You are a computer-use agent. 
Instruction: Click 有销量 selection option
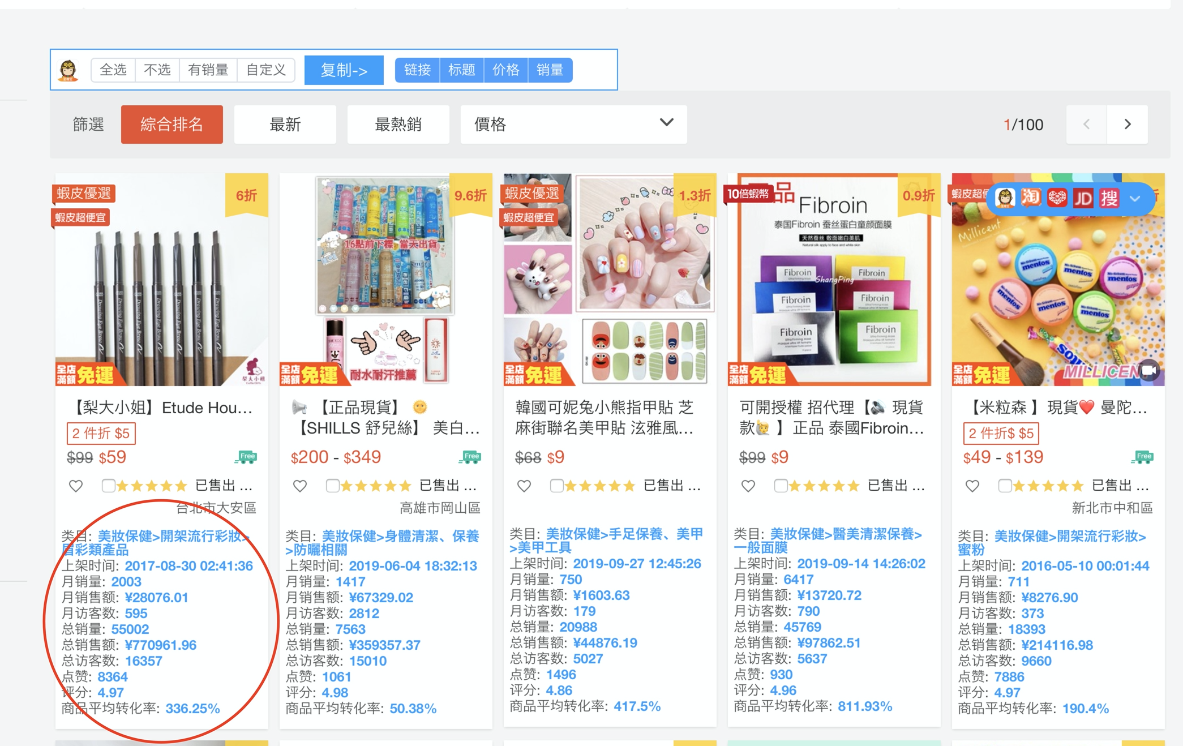pyautogui.click(x=208, y=70)
